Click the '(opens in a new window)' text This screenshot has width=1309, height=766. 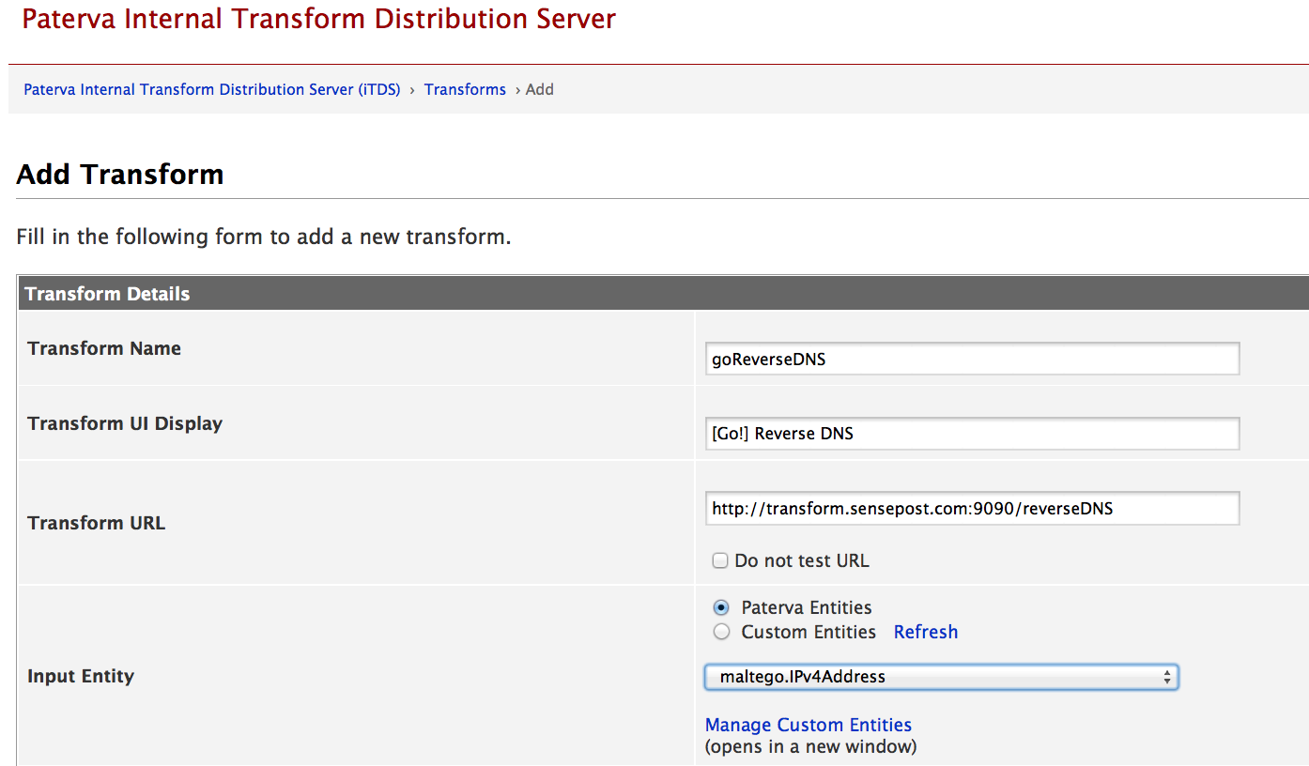pyautogui.click(x=810, y=747)
